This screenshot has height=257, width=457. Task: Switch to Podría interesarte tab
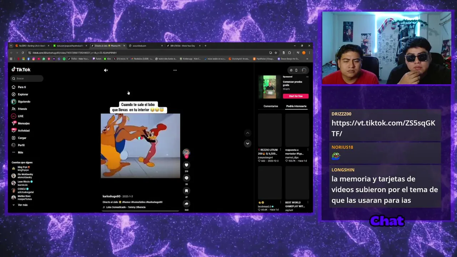[296, 106]
